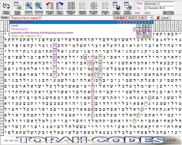The image size is (182, 145).
Task: Select 'YEARS 1951-1952=HC 5712' entry
Action: [x=82, y=36]
